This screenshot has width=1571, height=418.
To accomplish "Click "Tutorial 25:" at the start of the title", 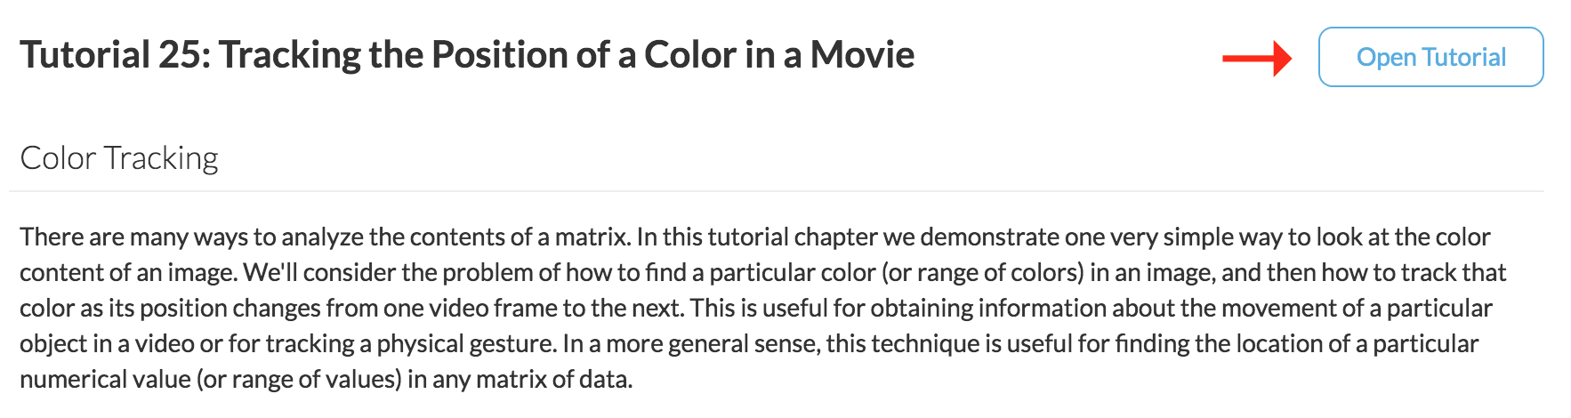I will tap(116, 54).
